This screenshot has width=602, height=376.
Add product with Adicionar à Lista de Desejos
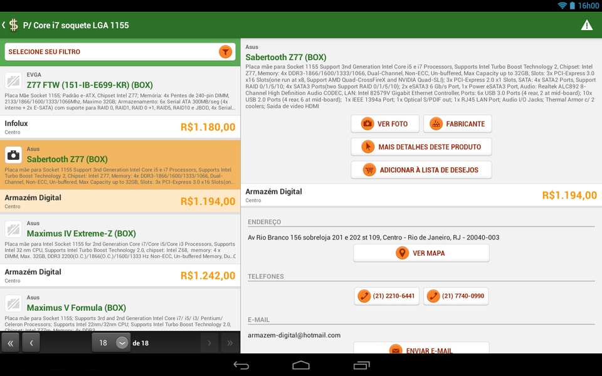[421, 170]
